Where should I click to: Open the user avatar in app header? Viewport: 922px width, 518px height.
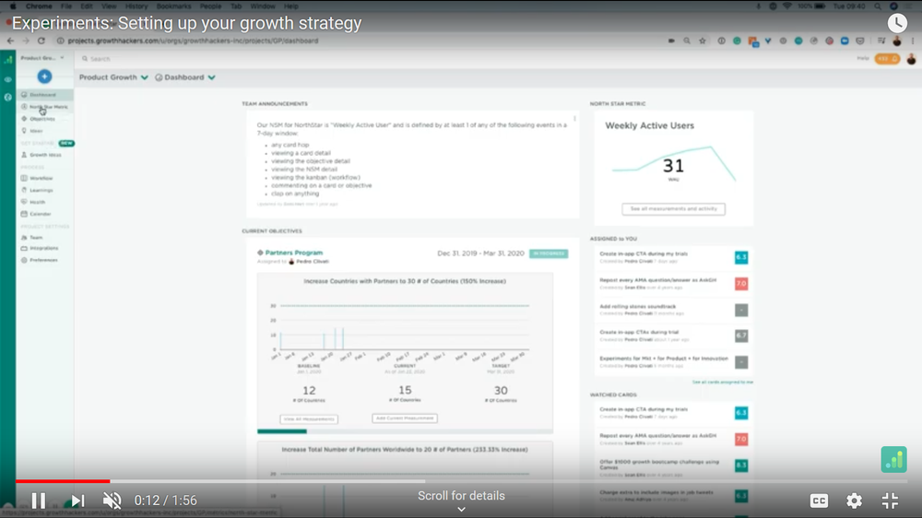(911, 59)
